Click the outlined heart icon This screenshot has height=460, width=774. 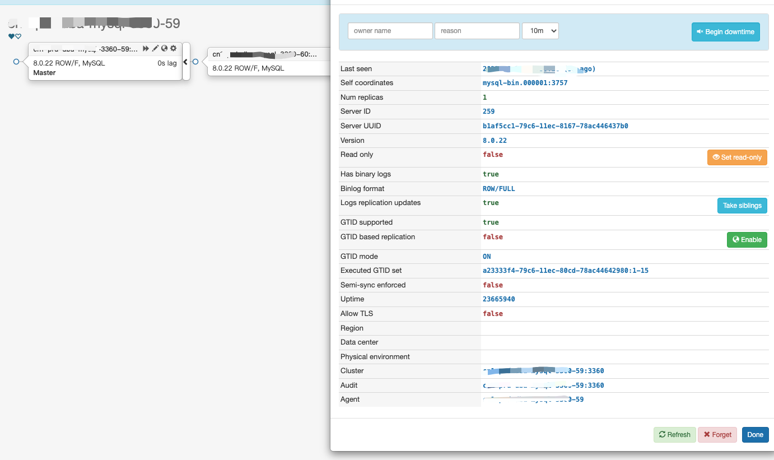pyautogui.click(x=18, y=36)
